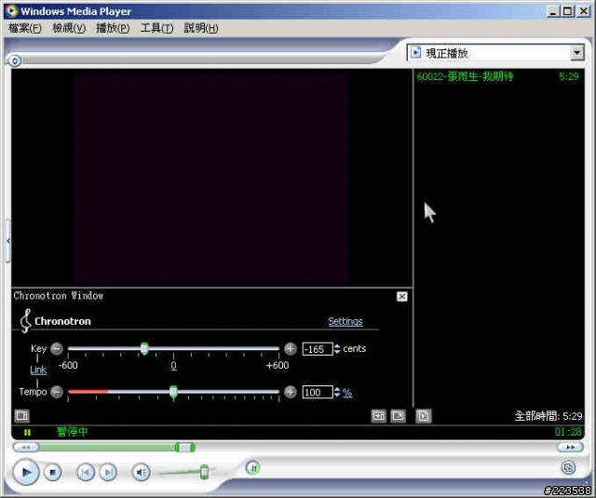596x498 pixels.
Task: Click the 暫停中 status text
Action: (x=73, y=432)
